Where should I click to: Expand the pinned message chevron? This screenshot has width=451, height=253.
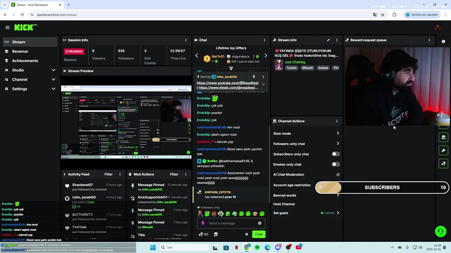click(x=263, y=84)
